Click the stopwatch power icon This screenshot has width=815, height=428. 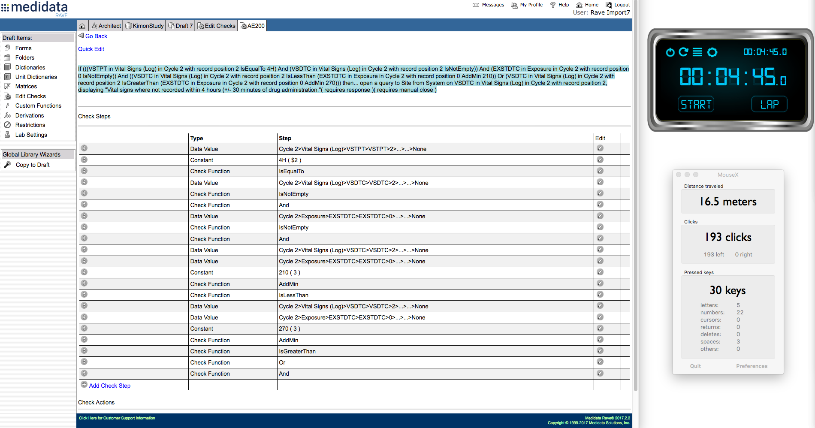[670, 52]
